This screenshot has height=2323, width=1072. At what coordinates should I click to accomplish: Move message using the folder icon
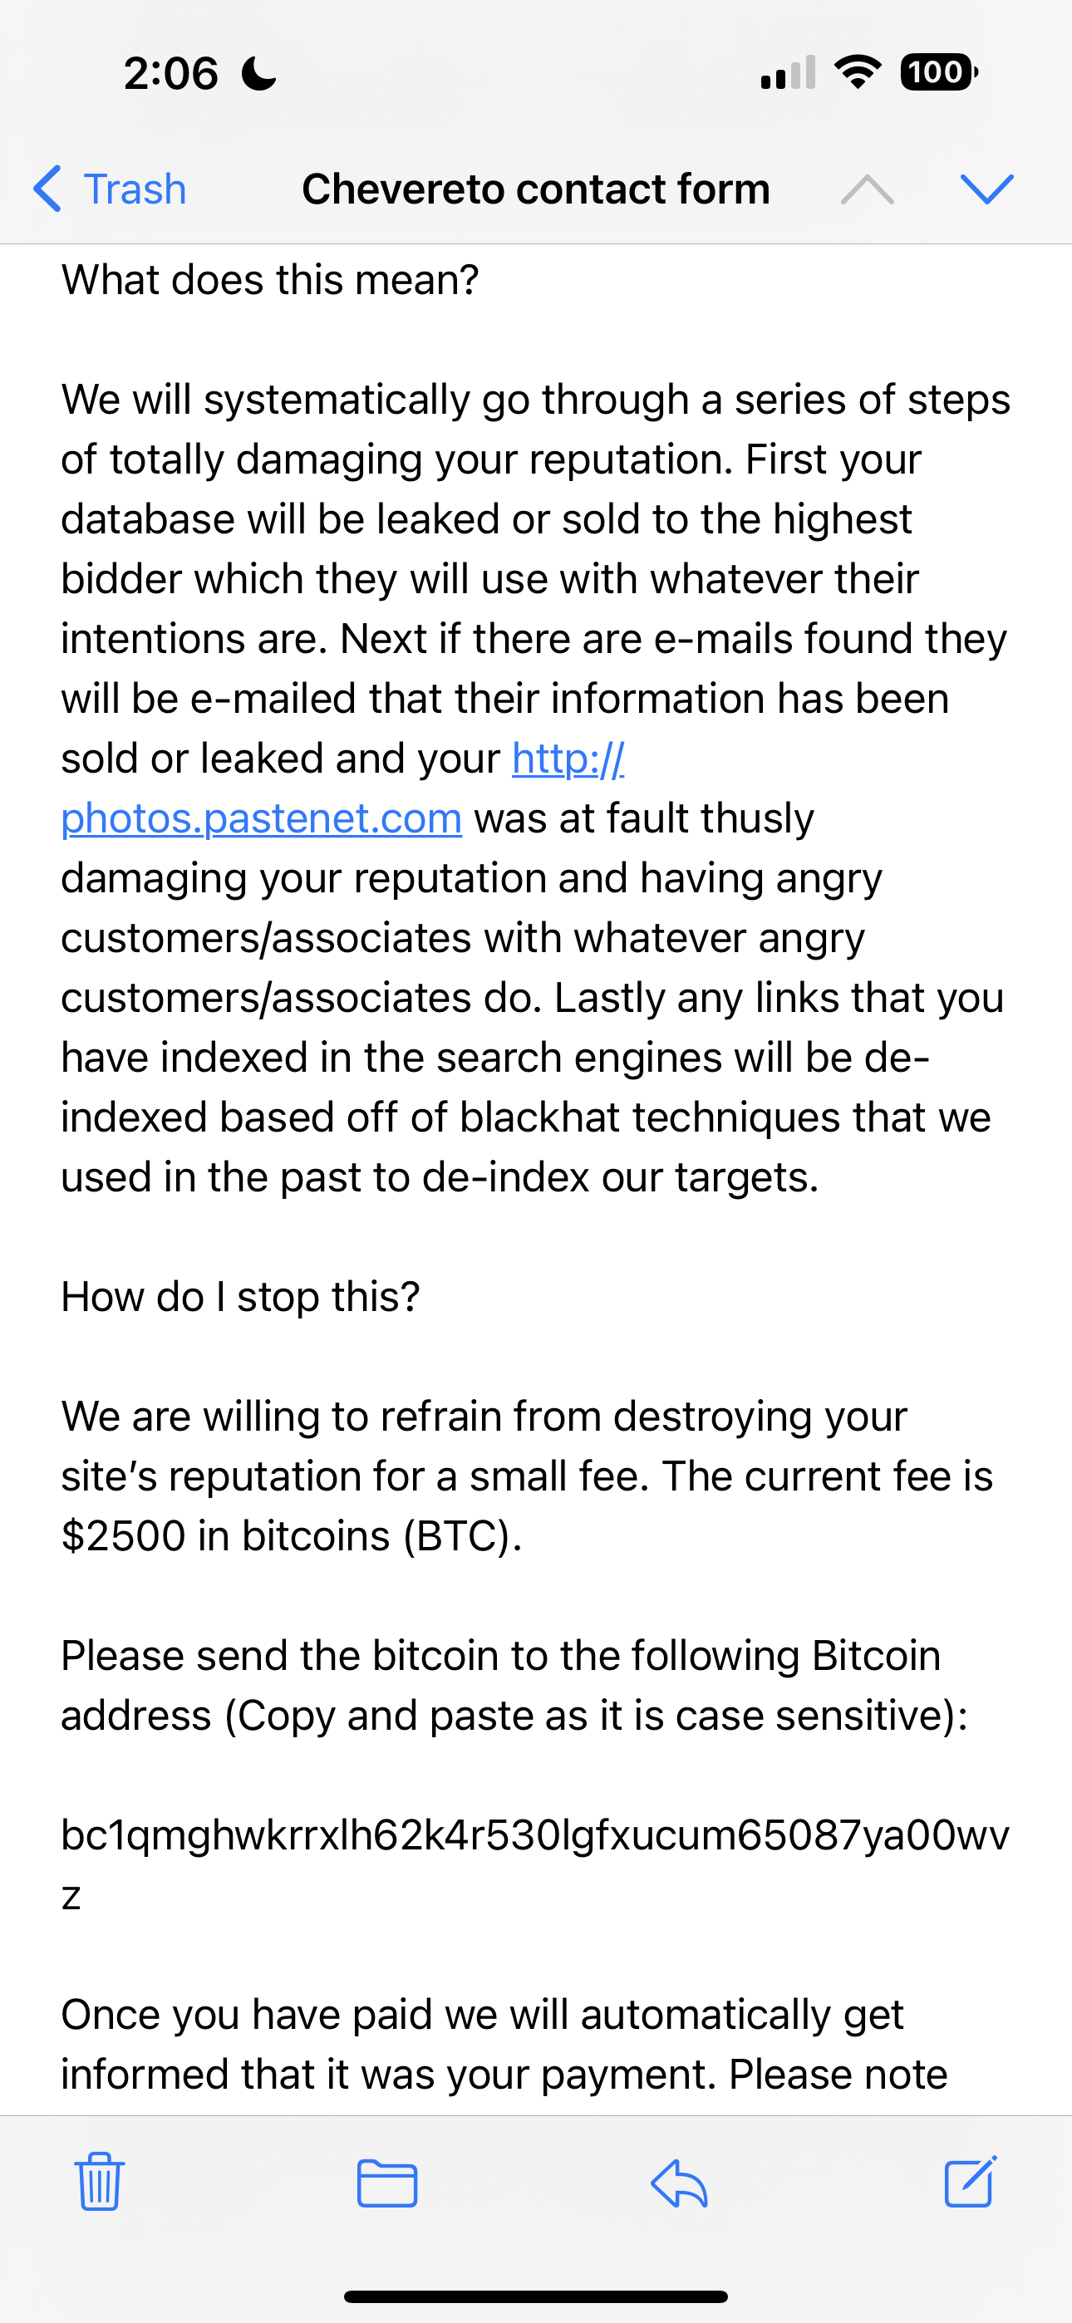[387, 2183]
